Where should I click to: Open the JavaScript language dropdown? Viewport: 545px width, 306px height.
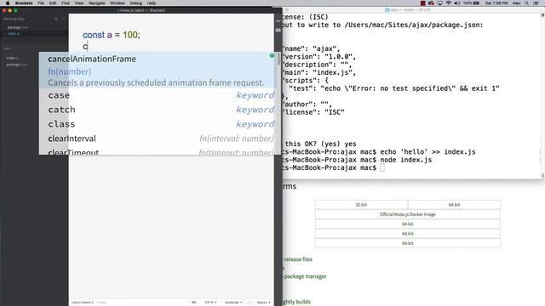[x=233, y=303]
